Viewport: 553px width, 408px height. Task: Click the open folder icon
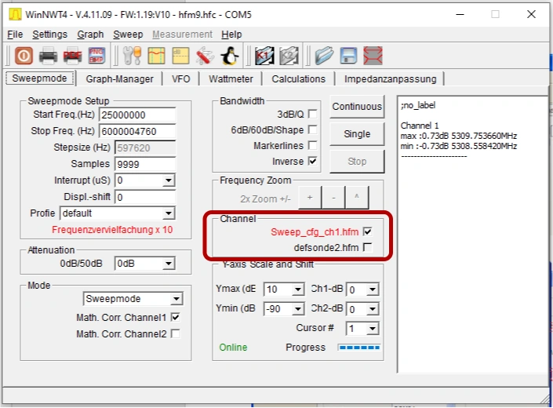(324, 56)
